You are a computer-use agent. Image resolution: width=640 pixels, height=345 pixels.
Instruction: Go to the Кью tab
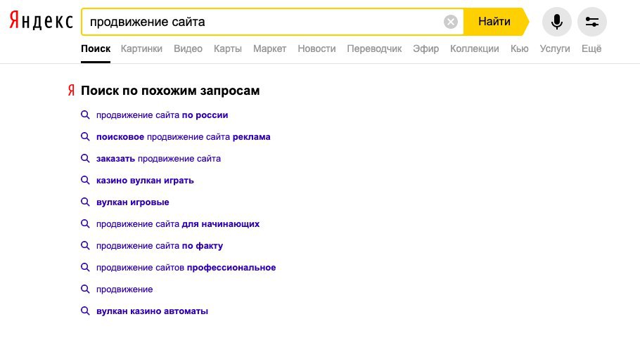519,49
